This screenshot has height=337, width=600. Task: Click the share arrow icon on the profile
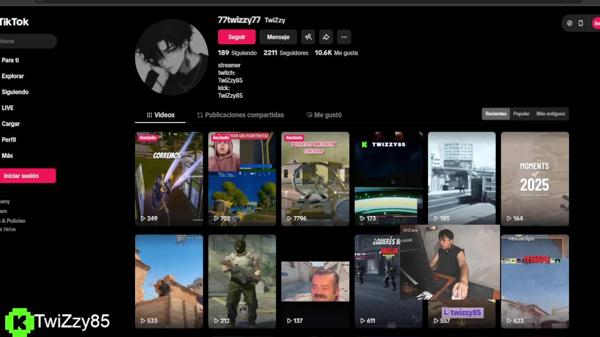point(326,37)
